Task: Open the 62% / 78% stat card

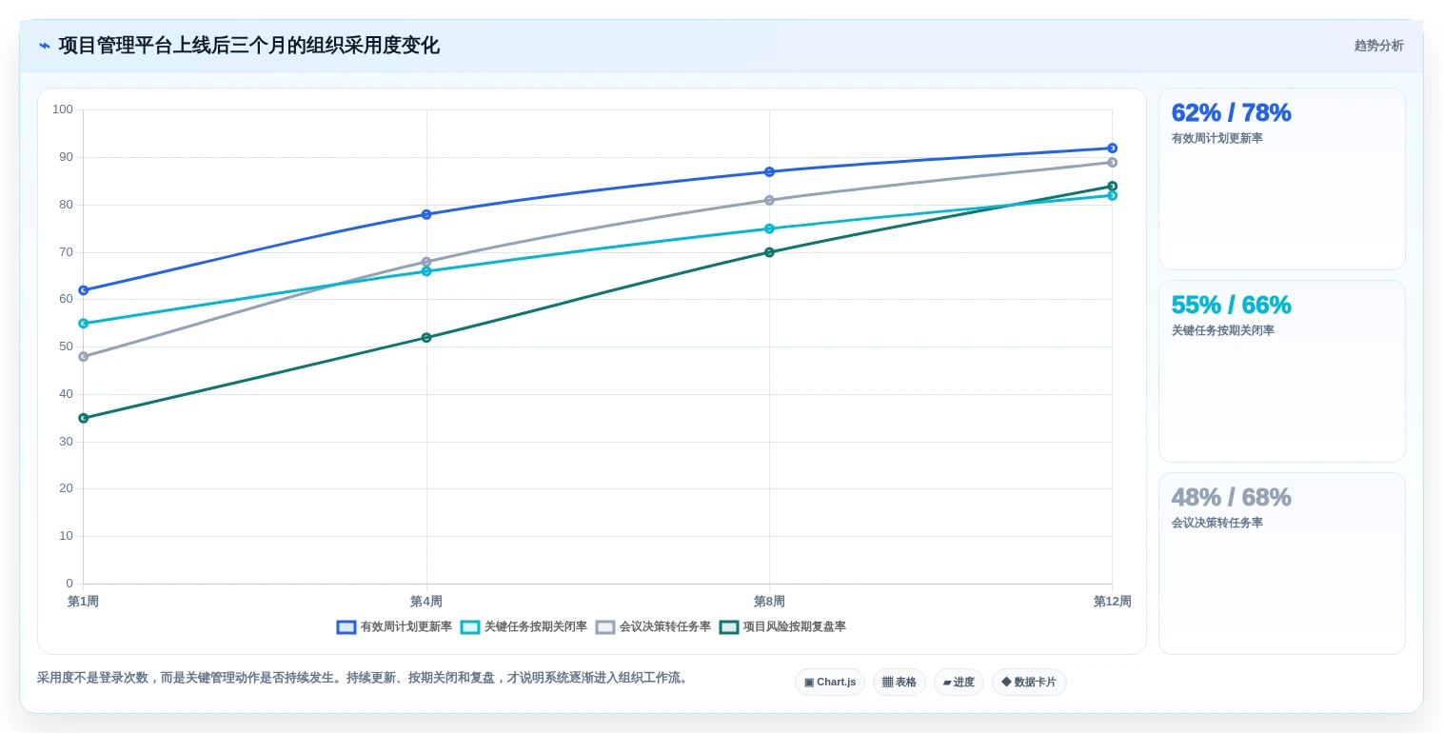Action: pos(1282,179)
